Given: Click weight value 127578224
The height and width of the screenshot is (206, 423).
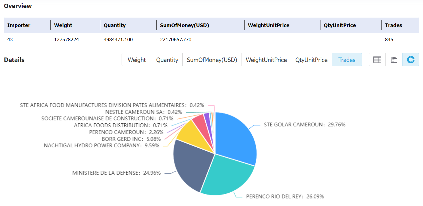Looking at the screenshot, I should (x=66, y=40).
